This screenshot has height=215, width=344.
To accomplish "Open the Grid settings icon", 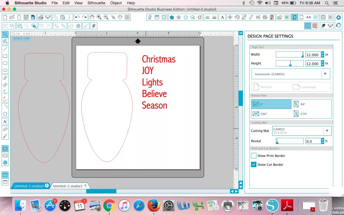I will coord(316,17).
